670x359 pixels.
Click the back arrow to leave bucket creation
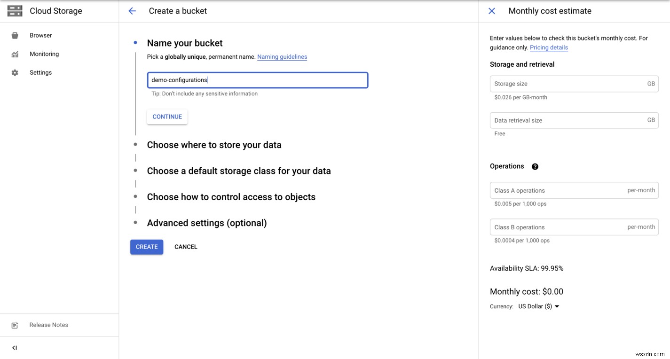click(132, 11)
